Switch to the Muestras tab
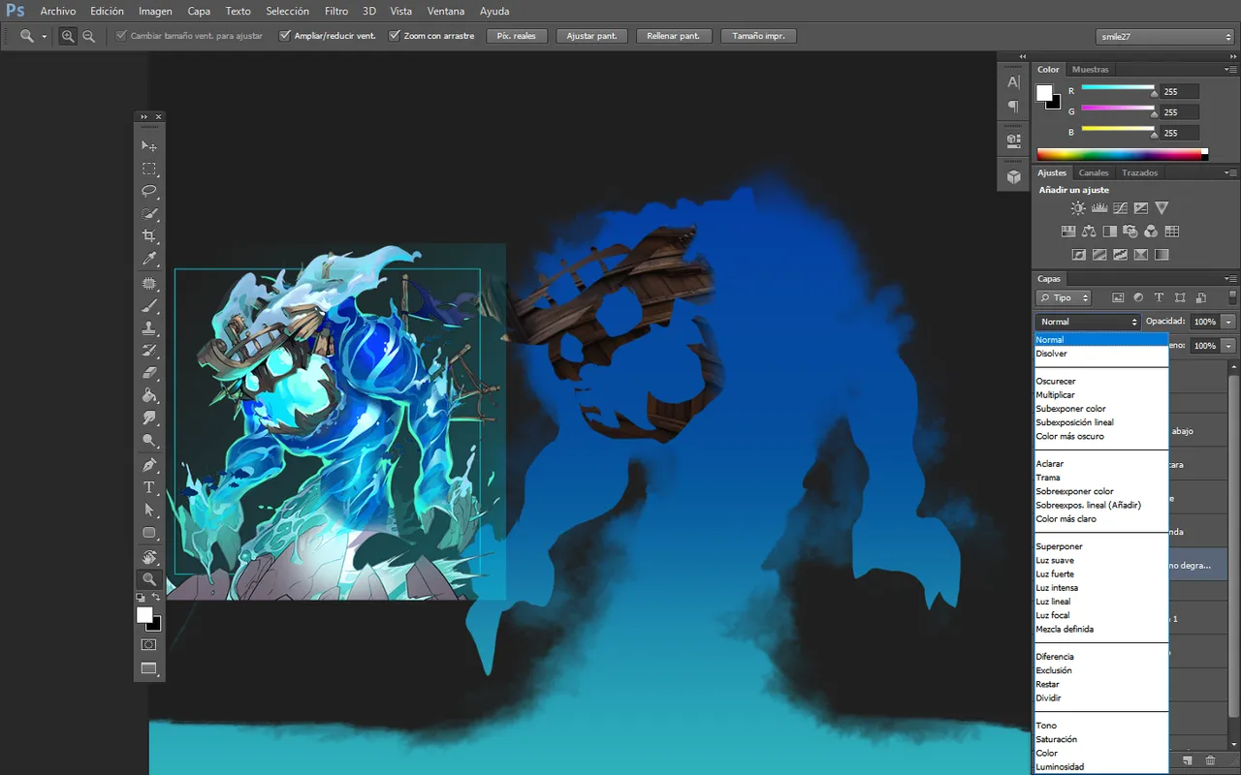The image size is (1241, 775). click(1091, 70)
